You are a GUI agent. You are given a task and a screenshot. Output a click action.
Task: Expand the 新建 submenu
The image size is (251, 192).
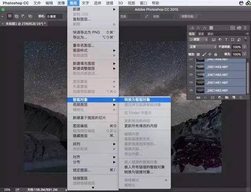click(93, 9)
